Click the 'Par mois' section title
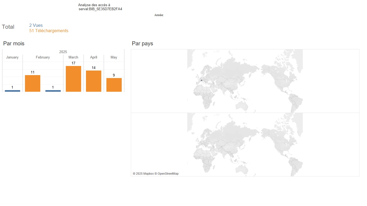Screen dimensions: 367x206 (14, 43)
